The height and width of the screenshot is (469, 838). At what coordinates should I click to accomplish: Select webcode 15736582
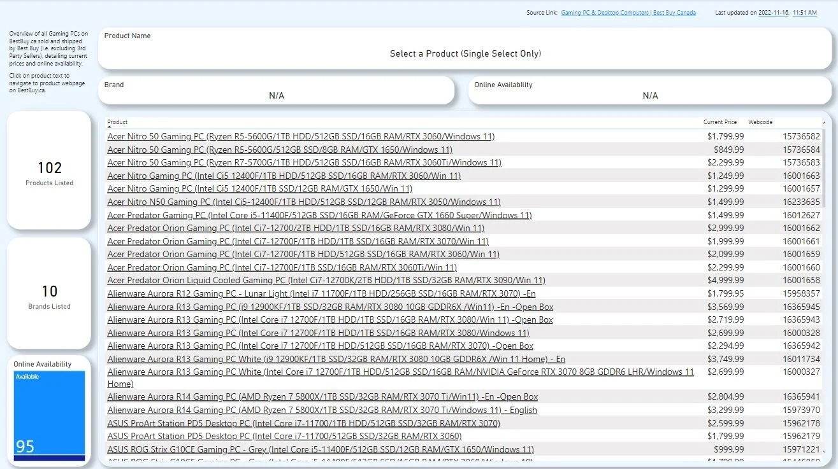pyautogui.click(x=802, y=136)
